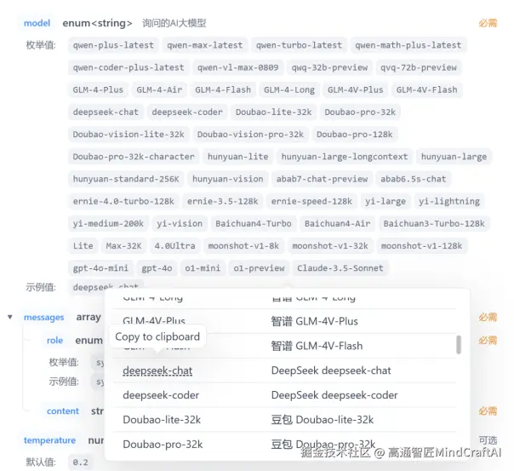Click the abab6.5s-chat enum tag
This screenshot has height=471, width=514.
(414, 179)
